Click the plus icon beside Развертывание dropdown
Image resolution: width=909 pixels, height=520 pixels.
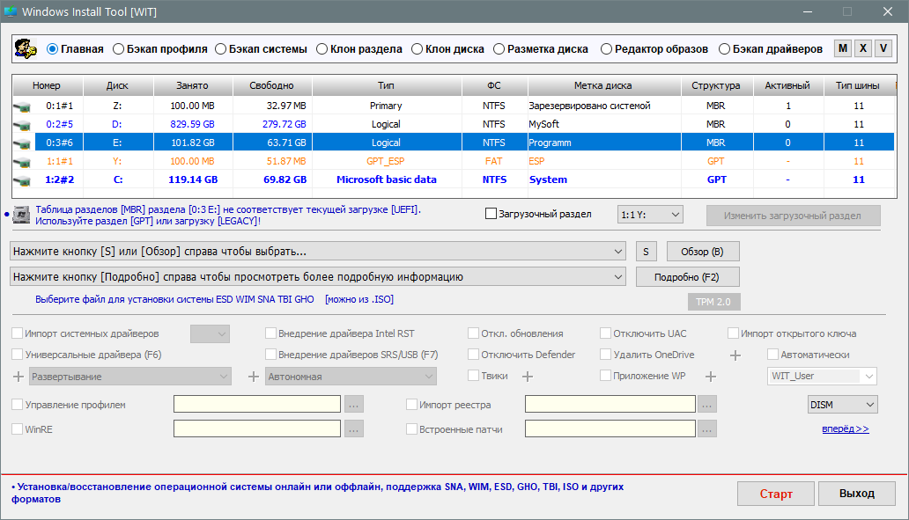pos(18,377)
